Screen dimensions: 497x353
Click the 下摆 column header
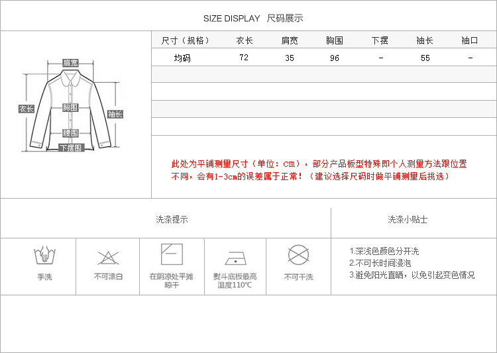pos(380,40)
